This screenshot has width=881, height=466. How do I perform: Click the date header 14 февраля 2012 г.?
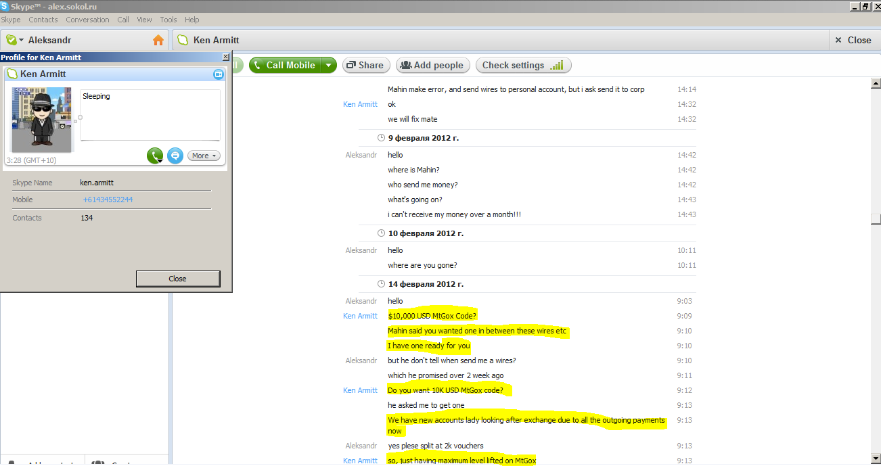point(425,284)
